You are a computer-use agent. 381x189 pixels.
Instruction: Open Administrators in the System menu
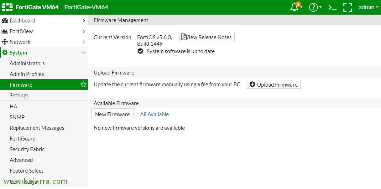27,63
